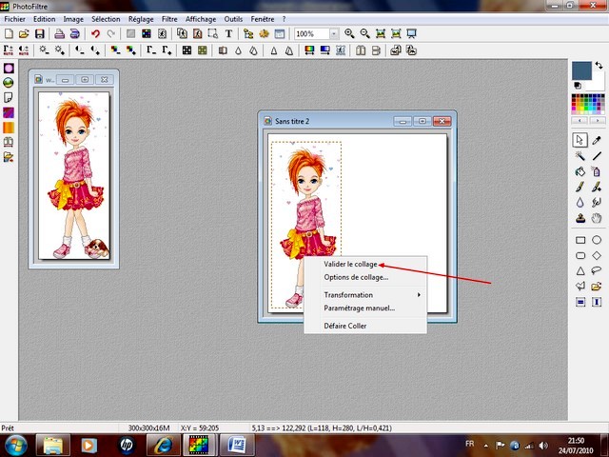Open the Sélection menu
609x457 pixels.
pos(106,19)
